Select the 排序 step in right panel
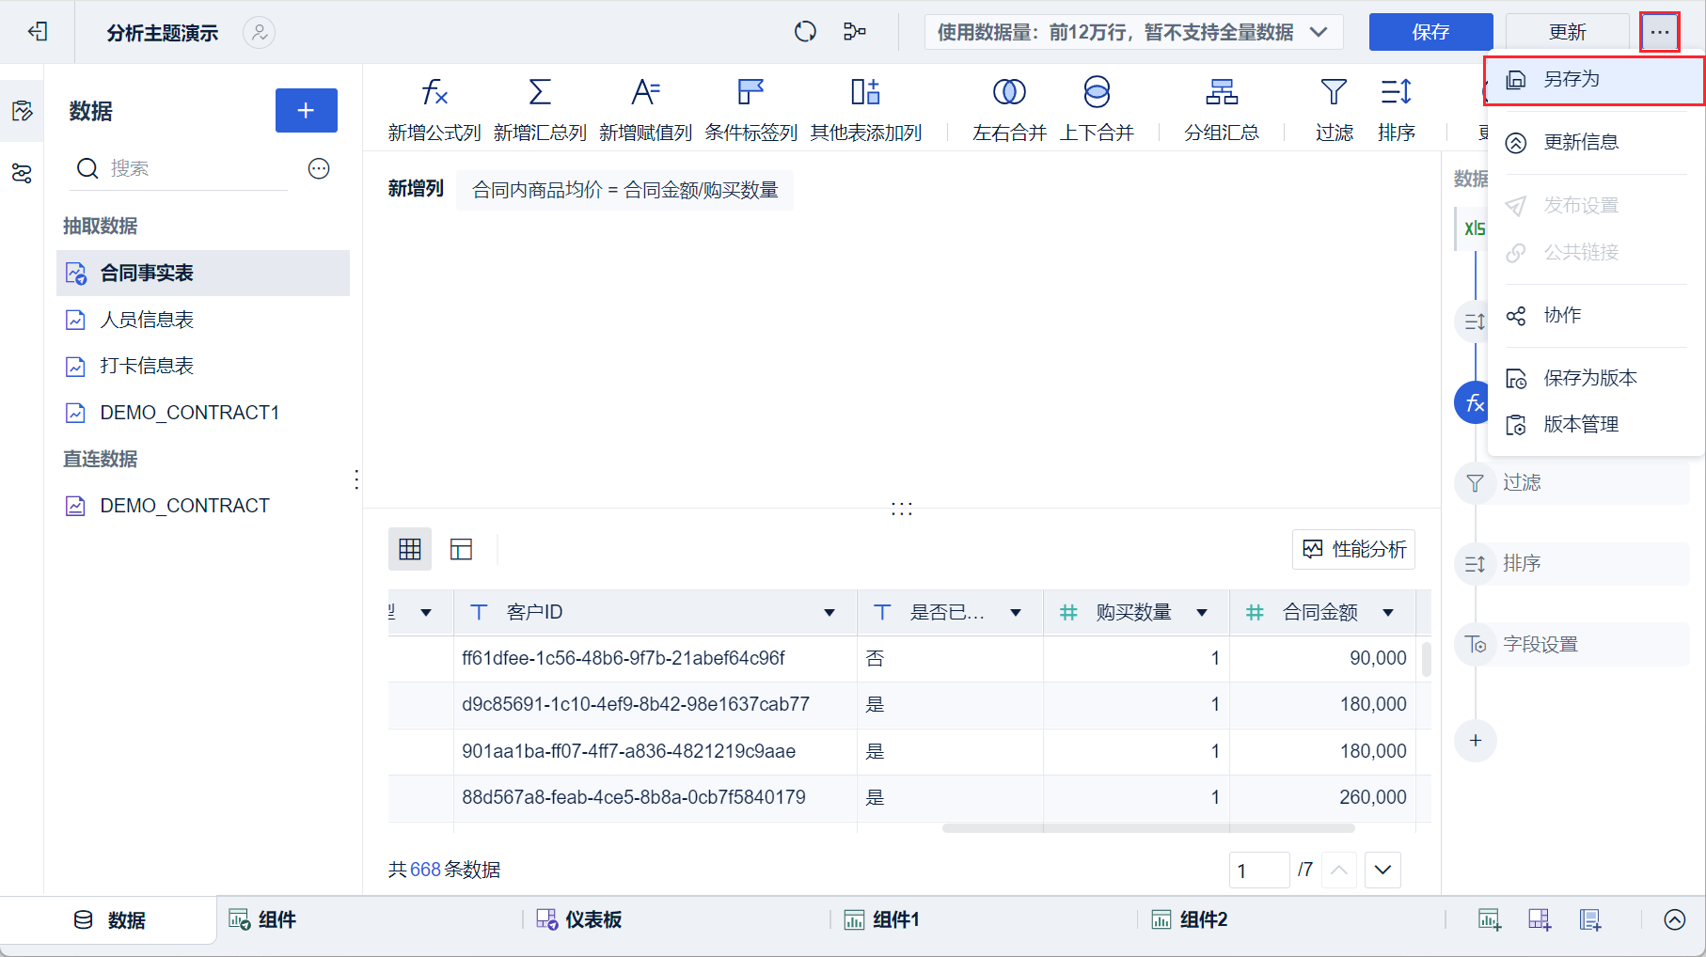1706x957 pixels. pyautogui.click(x=1572, y=564)
